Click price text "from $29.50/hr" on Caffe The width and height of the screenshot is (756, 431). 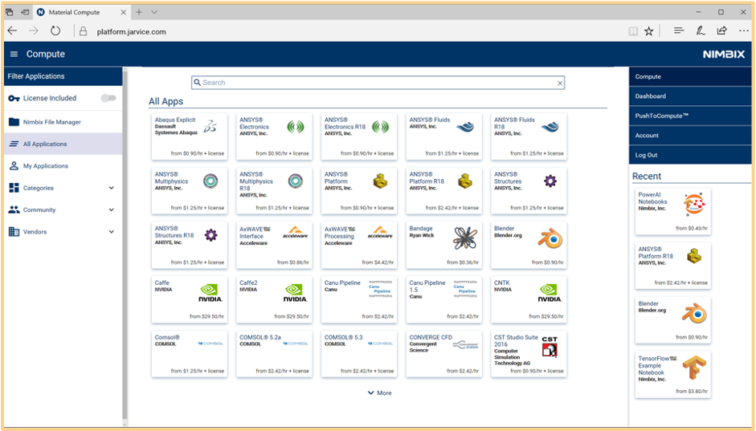(x=206, y=316)
